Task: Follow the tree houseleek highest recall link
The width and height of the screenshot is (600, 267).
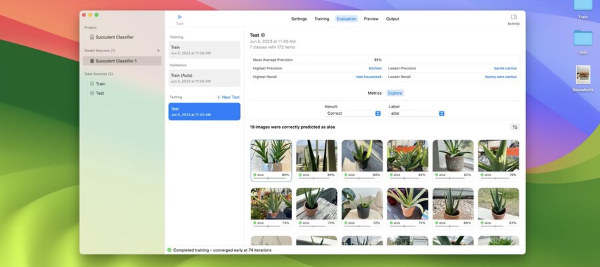Action: click(x=369, y=77)
